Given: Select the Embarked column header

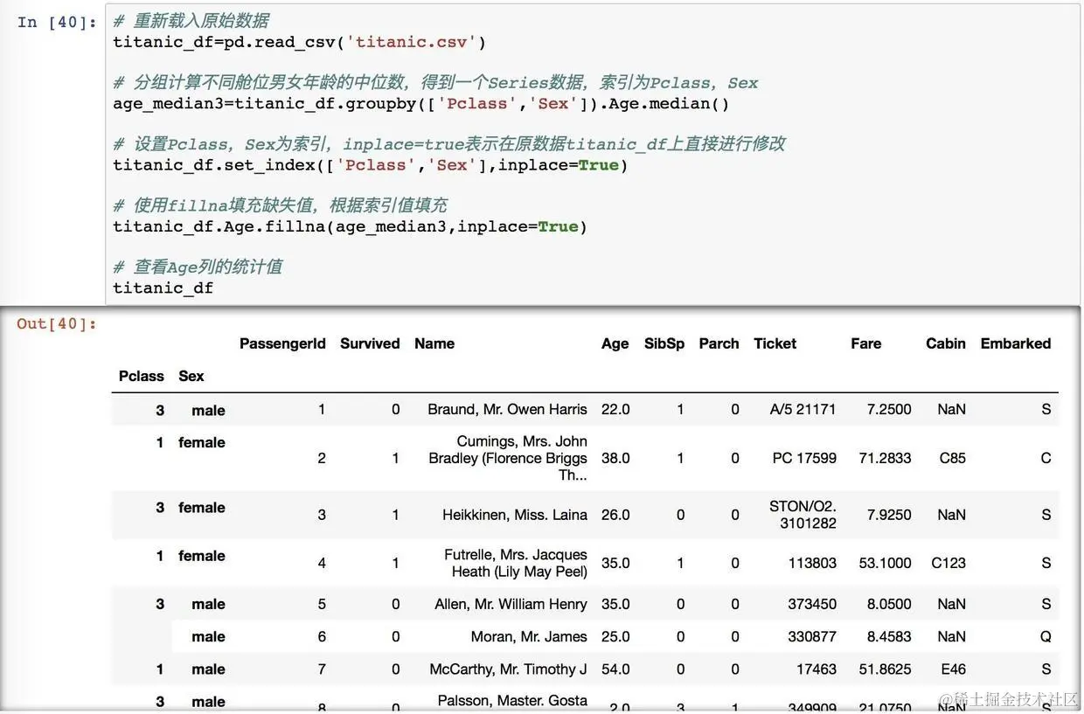Looking at the screenshot, I should (x=1016, y=343).
